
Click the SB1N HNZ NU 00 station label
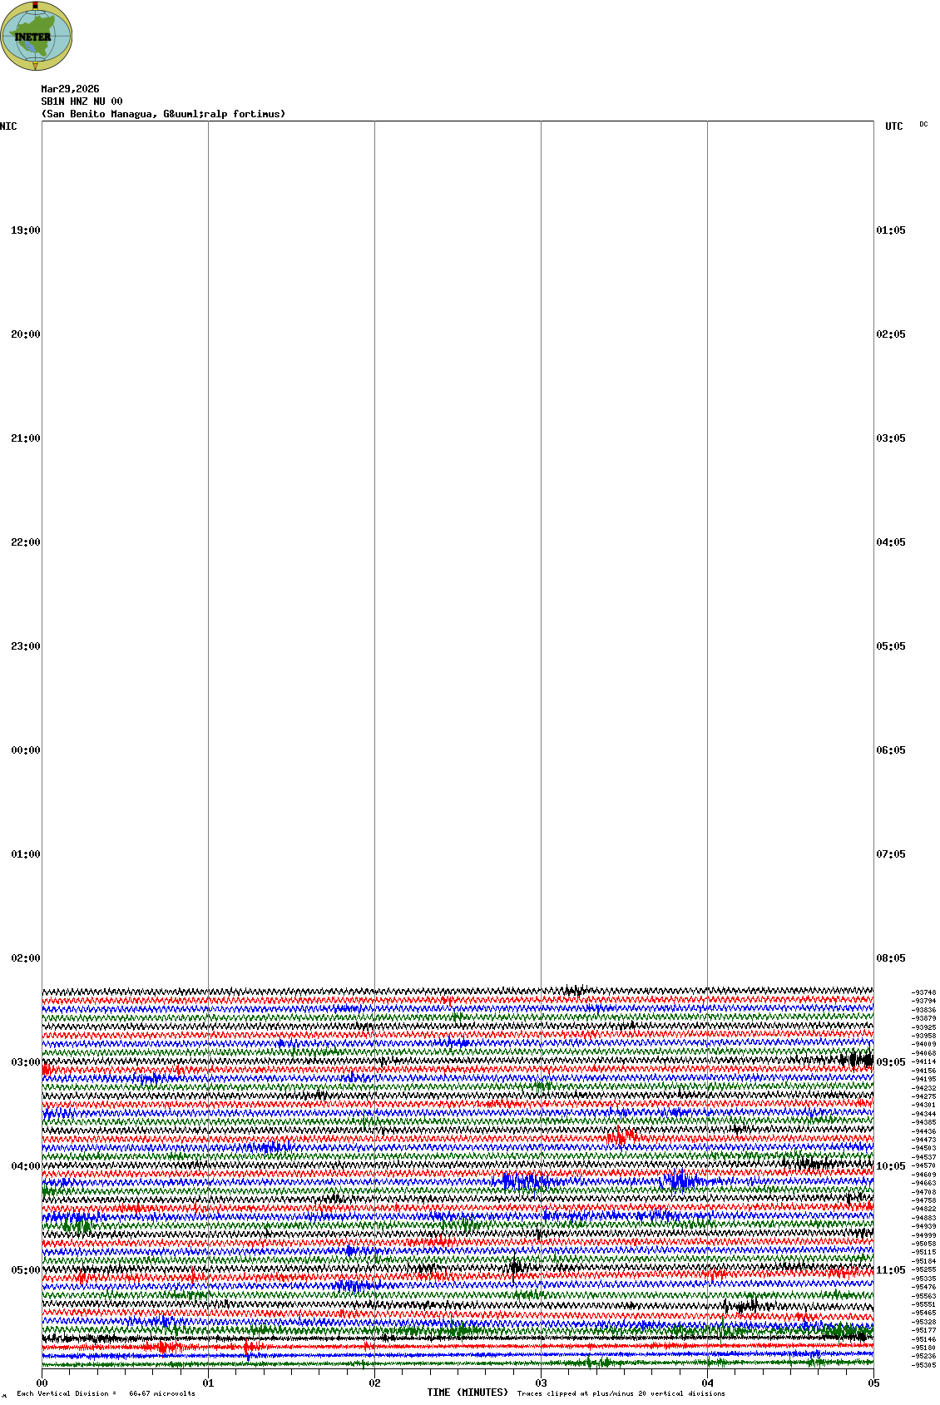pyautogui.click(x=82, y=101)
